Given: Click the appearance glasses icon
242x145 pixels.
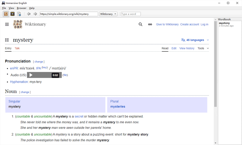Looking at the screenshot, I should pyautogui.click(x=150, y=24).
